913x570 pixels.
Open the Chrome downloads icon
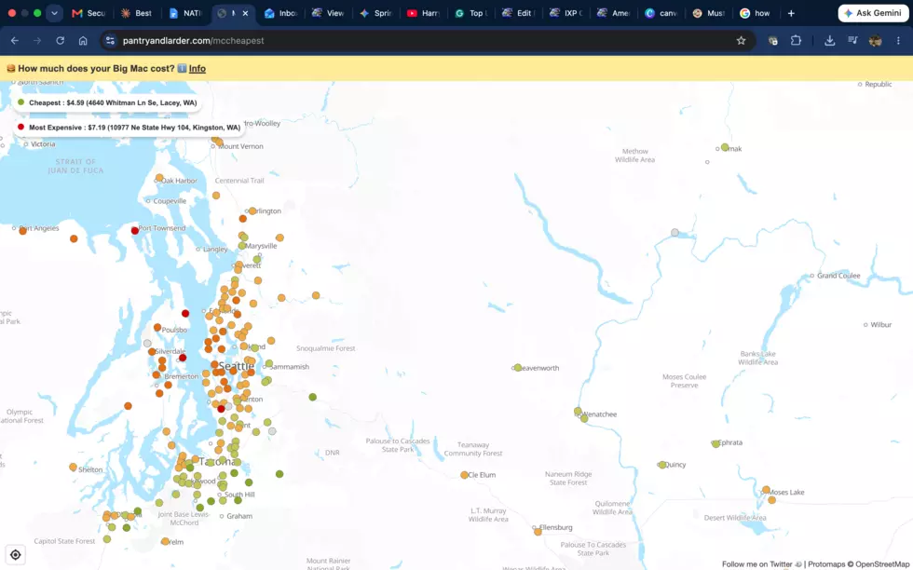point(830,41)
